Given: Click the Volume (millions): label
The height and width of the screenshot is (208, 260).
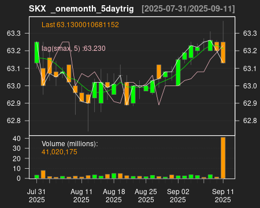Looking at the screenshot, I should (x=70, y=144).
